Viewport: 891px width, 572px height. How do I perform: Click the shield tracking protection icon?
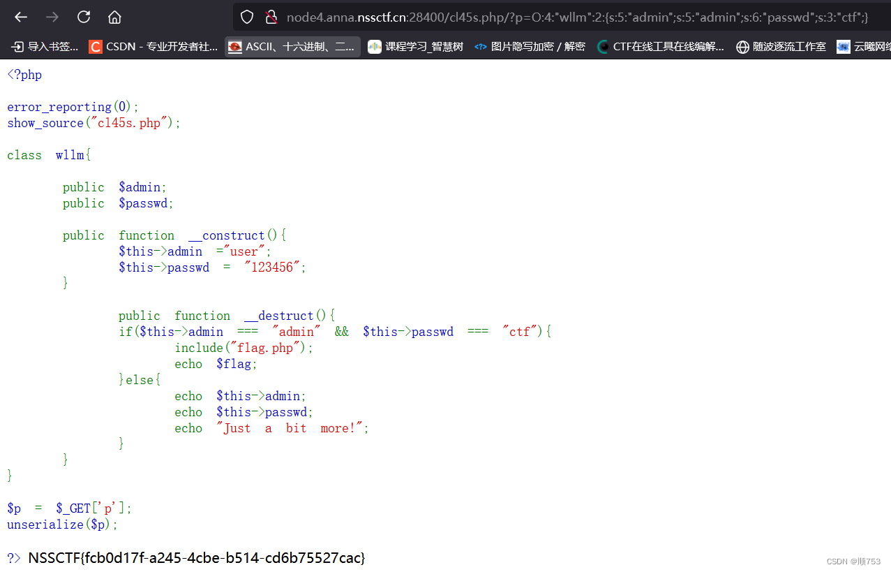tap(247, 17)
